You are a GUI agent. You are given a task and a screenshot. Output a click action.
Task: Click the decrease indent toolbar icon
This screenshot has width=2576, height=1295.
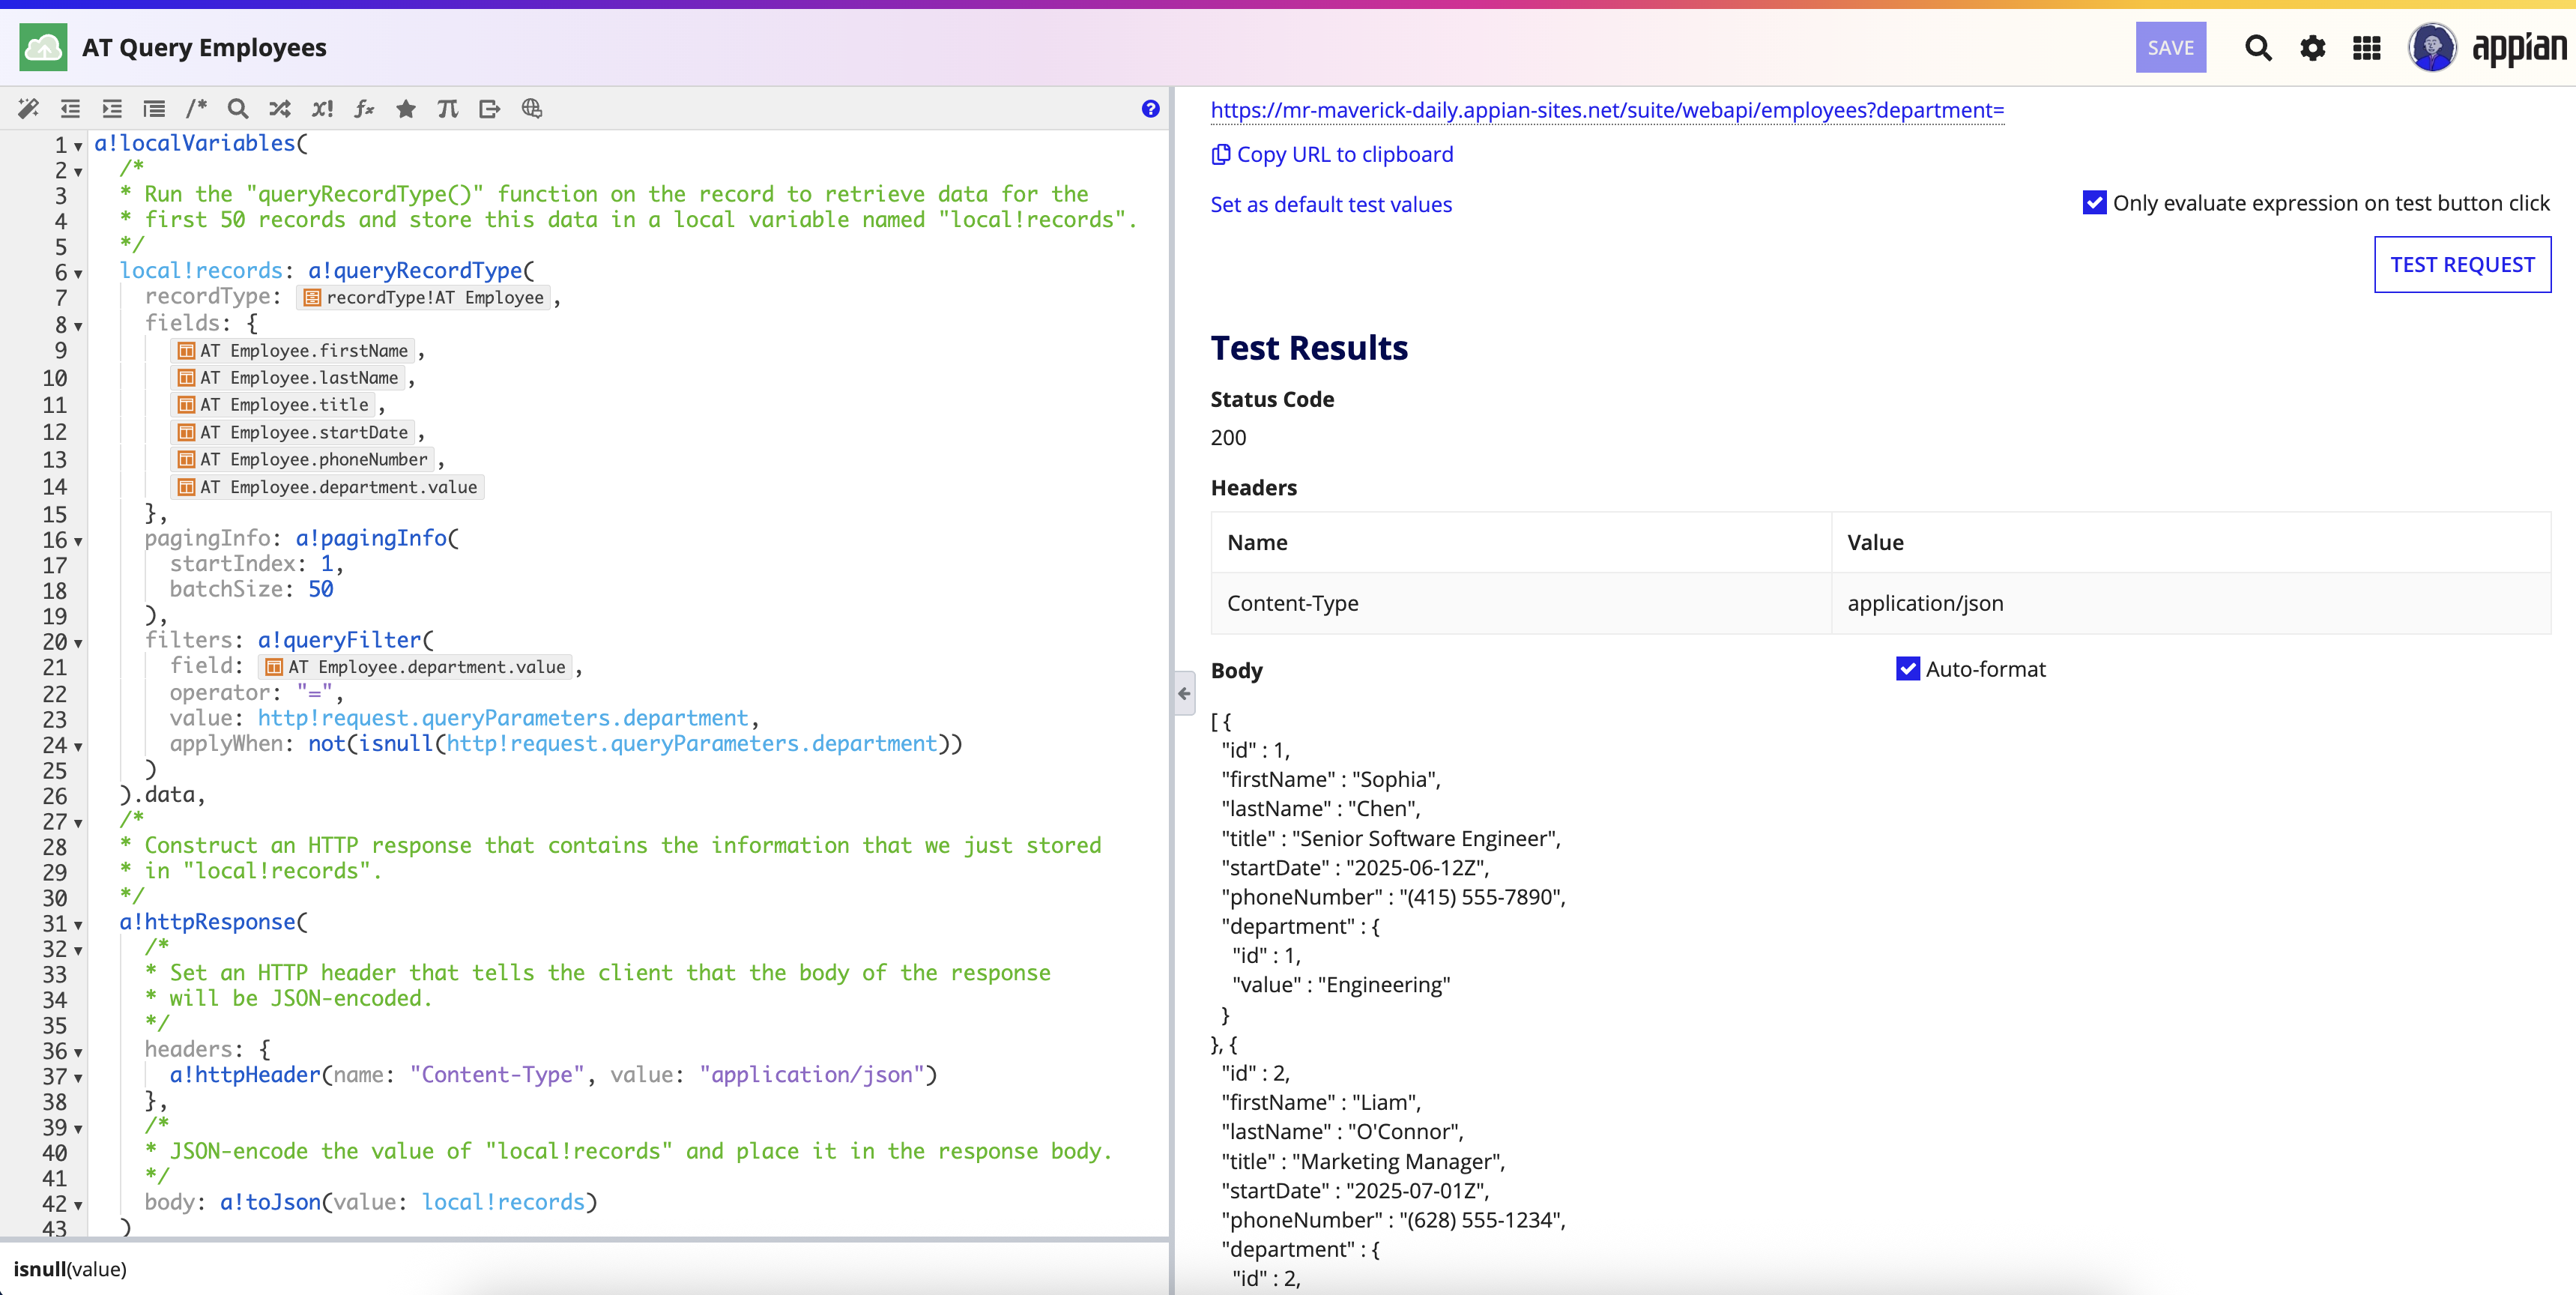coord(70,108)
